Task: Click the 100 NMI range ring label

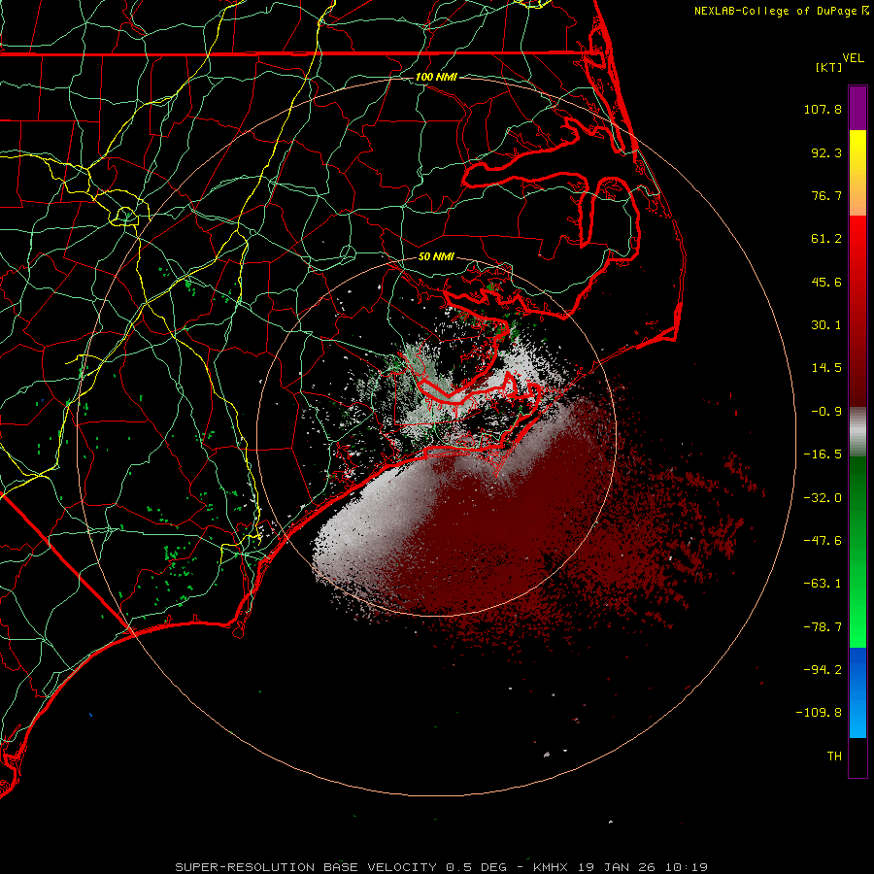Action: pyautogui.click(x=436, y=77)
